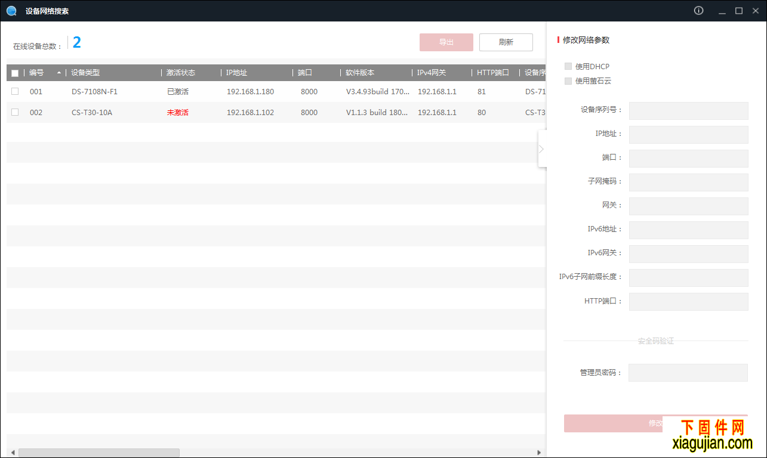
Task: Check the box for device 002
Action: coord(15,112)
